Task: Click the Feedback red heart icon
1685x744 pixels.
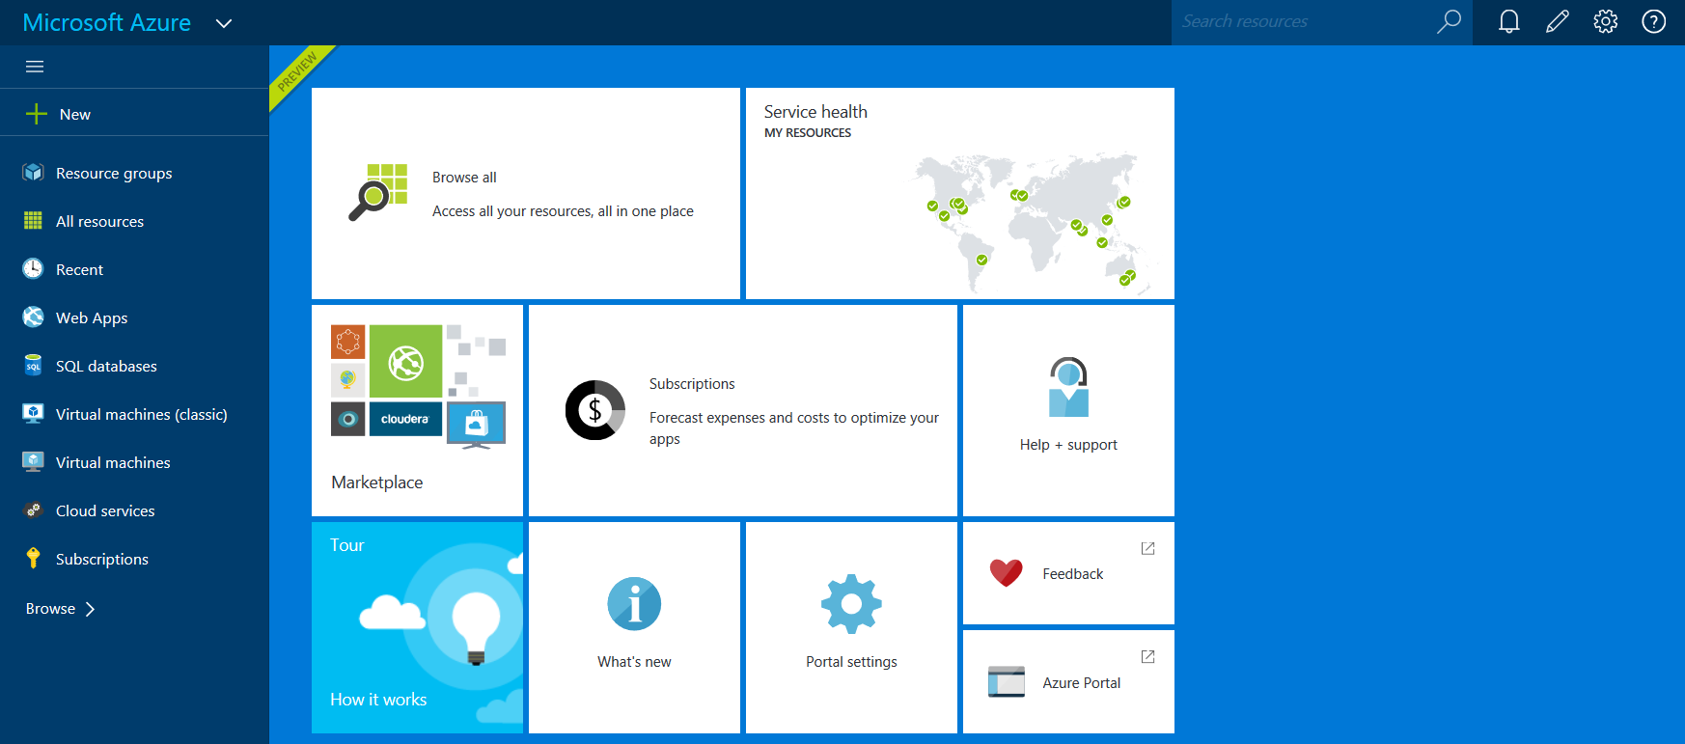Action: point(1007,573)
